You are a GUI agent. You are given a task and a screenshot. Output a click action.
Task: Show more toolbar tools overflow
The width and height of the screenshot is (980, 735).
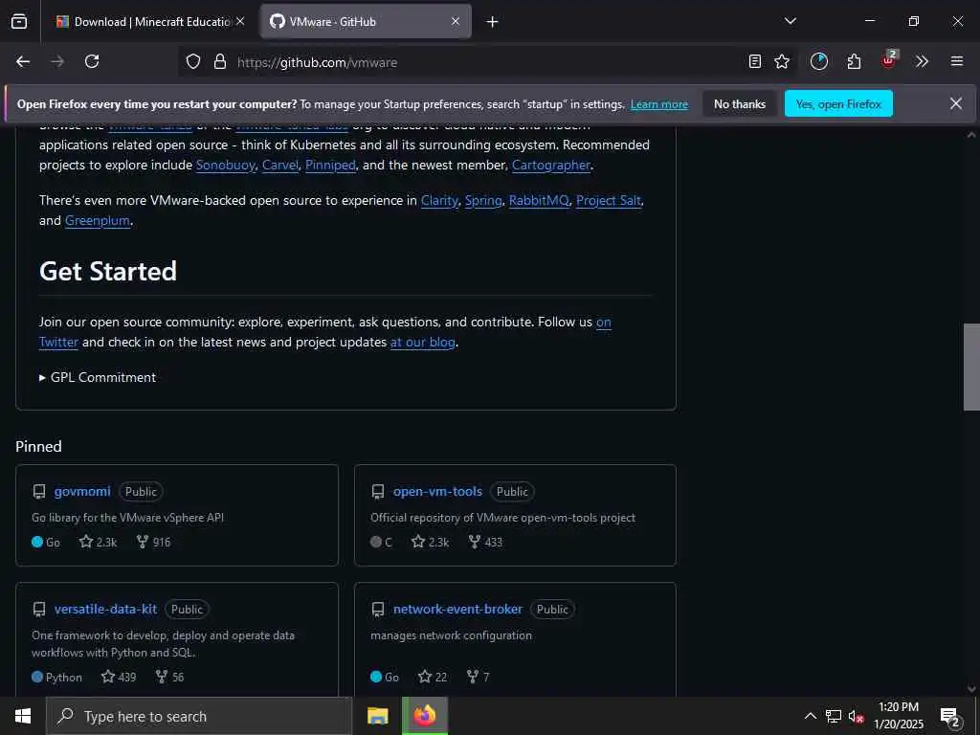(x=922, y=62)
